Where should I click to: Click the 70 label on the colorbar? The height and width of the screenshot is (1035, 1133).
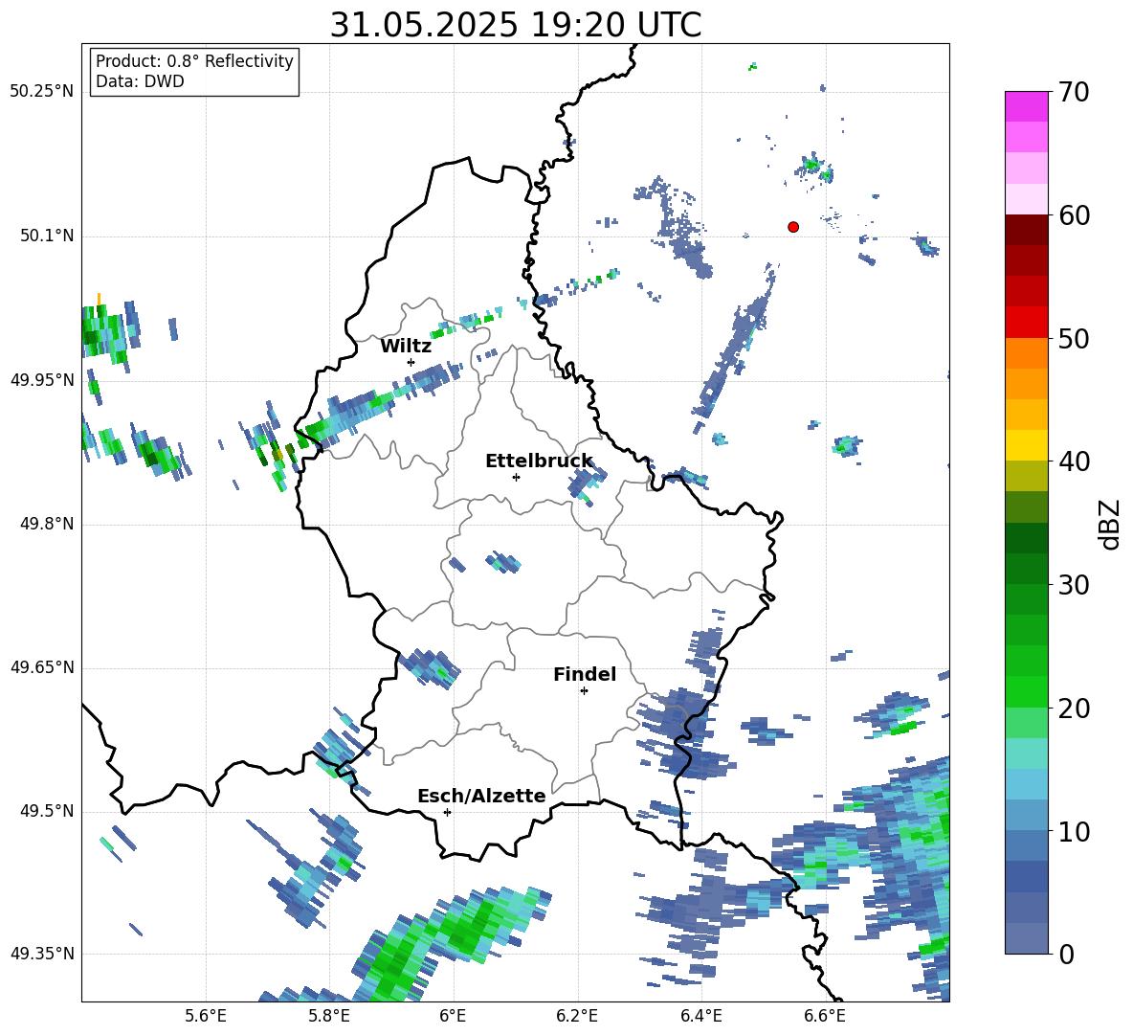1073,93
